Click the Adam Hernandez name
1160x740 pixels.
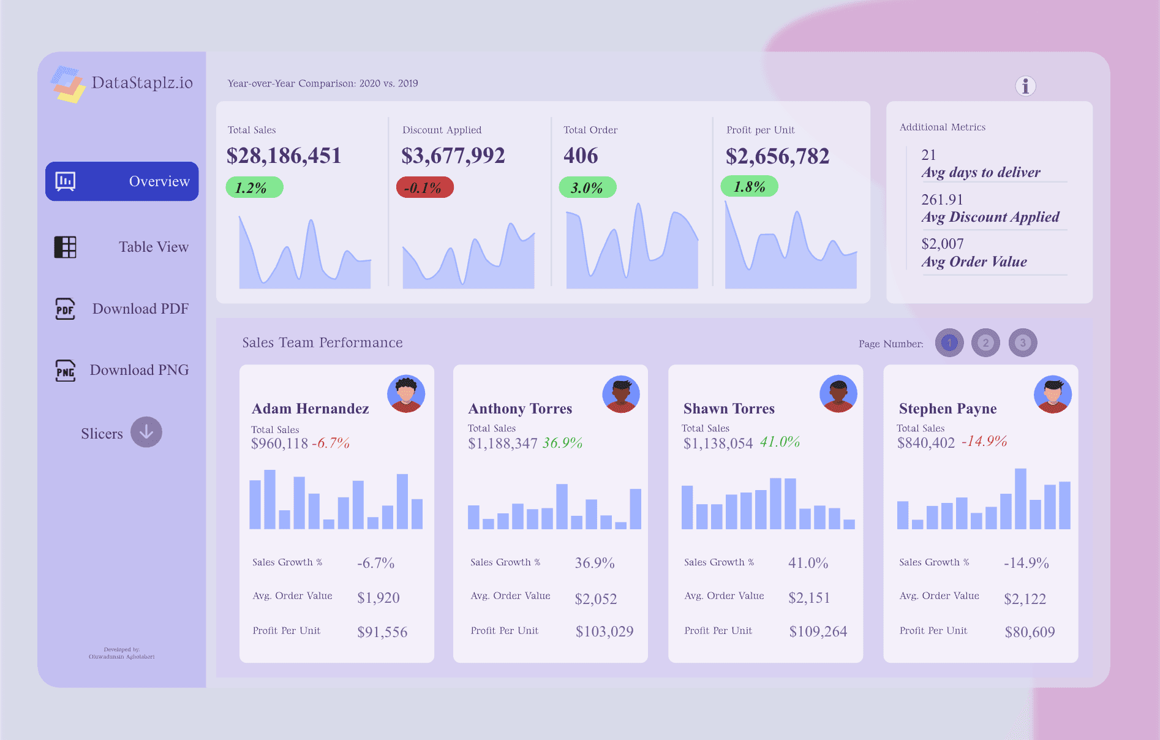(311, 409)
